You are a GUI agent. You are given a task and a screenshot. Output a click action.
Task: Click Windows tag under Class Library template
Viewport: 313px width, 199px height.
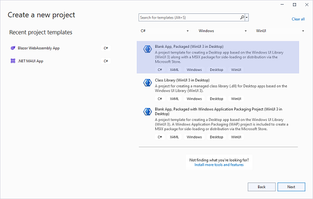[194, 99]
